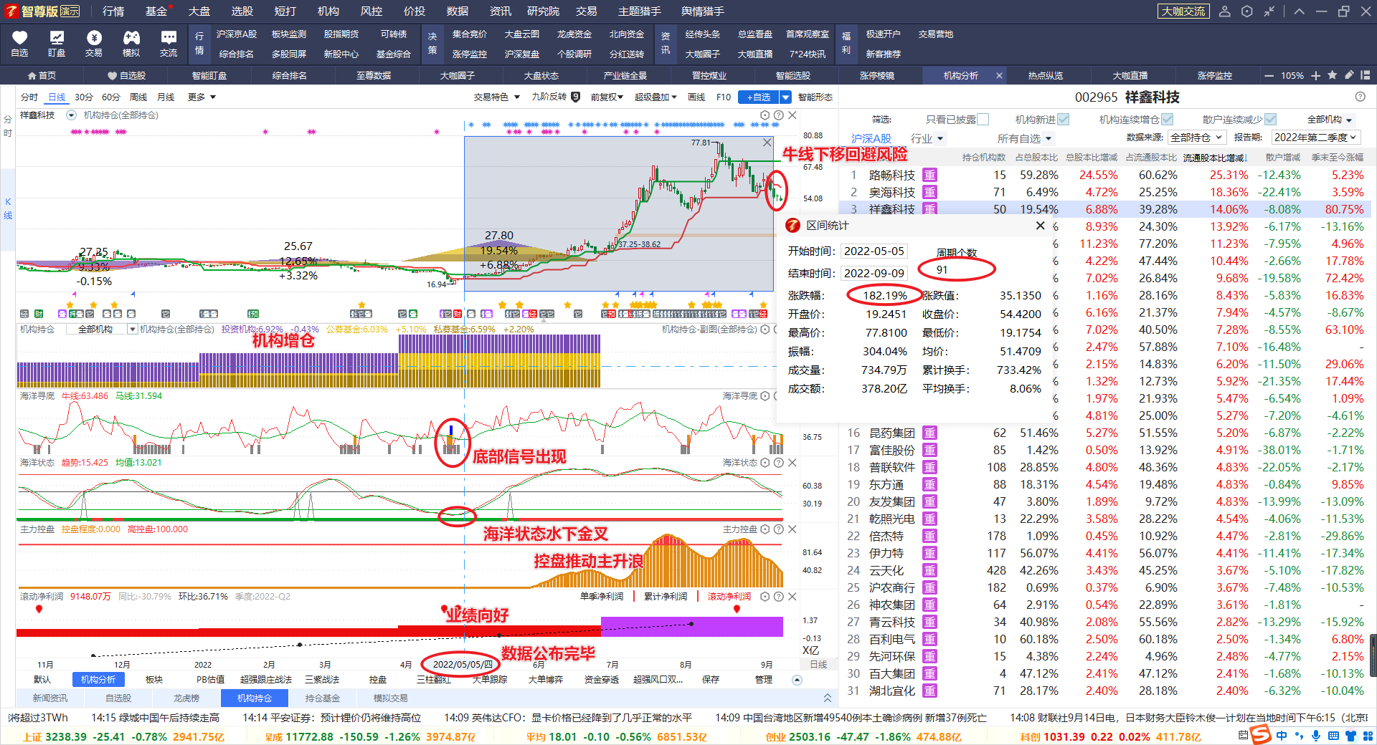Toggle the layout panel icon in tab bar
1377x745 pixels.
(x=1365, y=75)
